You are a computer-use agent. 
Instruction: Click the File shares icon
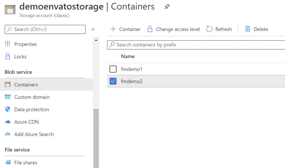(8, 162)
